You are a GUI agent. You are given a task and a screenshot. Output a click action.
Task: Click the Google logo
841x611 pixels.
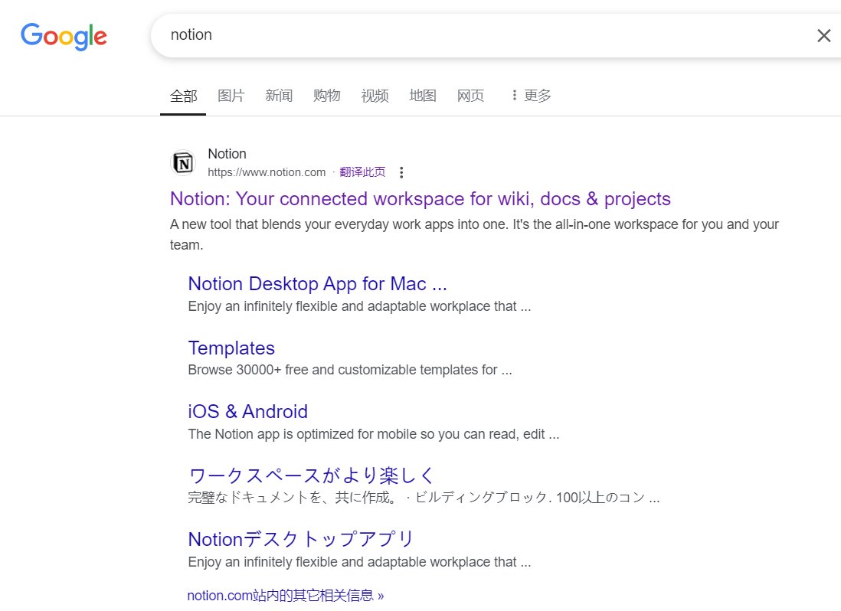64,36
